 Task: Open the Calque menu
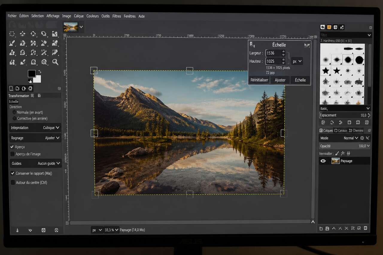point(79,16)
